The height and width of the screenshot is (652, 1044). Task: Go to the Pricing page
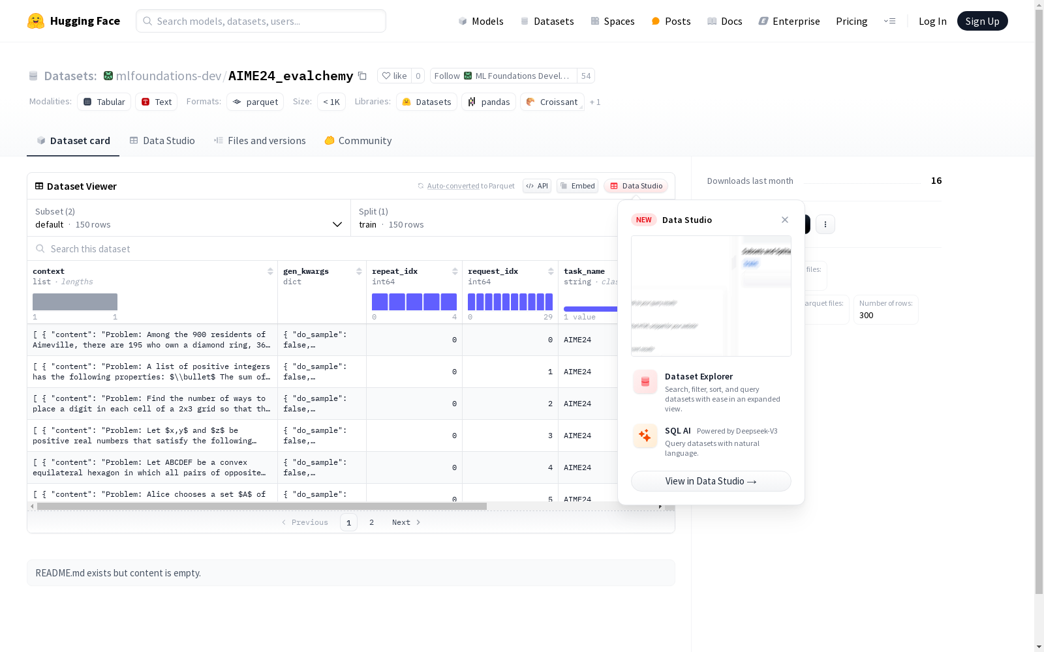tap(852, 21)
